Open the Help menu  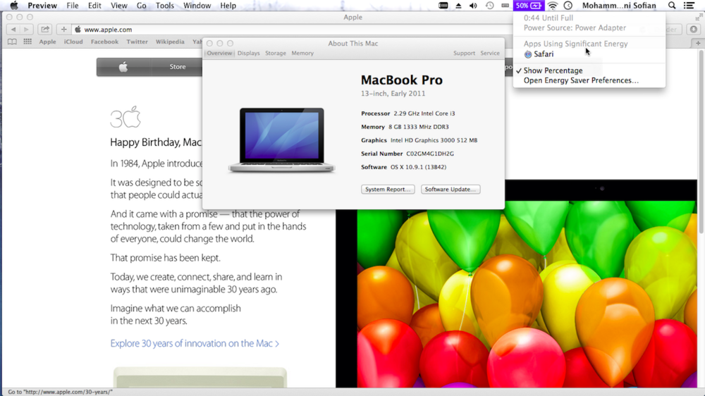coord(228,6)
